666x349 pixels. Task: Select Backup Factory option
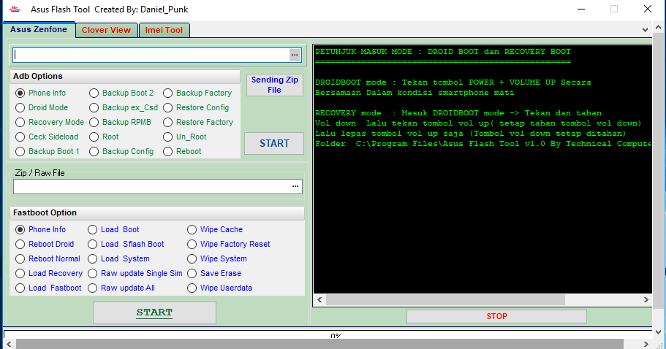click(197, 93)
